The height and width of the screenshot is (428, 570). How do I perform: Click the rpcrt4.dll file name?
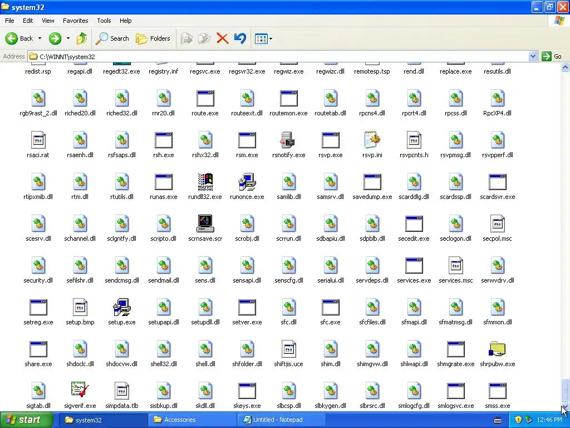[x=414, y=113]
